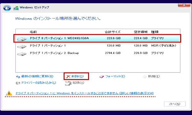Select row ドライブ 1 パーティション 2: Backup
192x115 pixels.
pyautogui.click(x=98, y=53)
